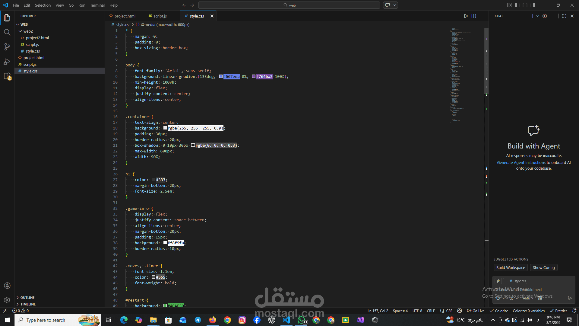Collapse the web2 folder
This screenshot has height=326, width=579.
[x=28, y=31]
